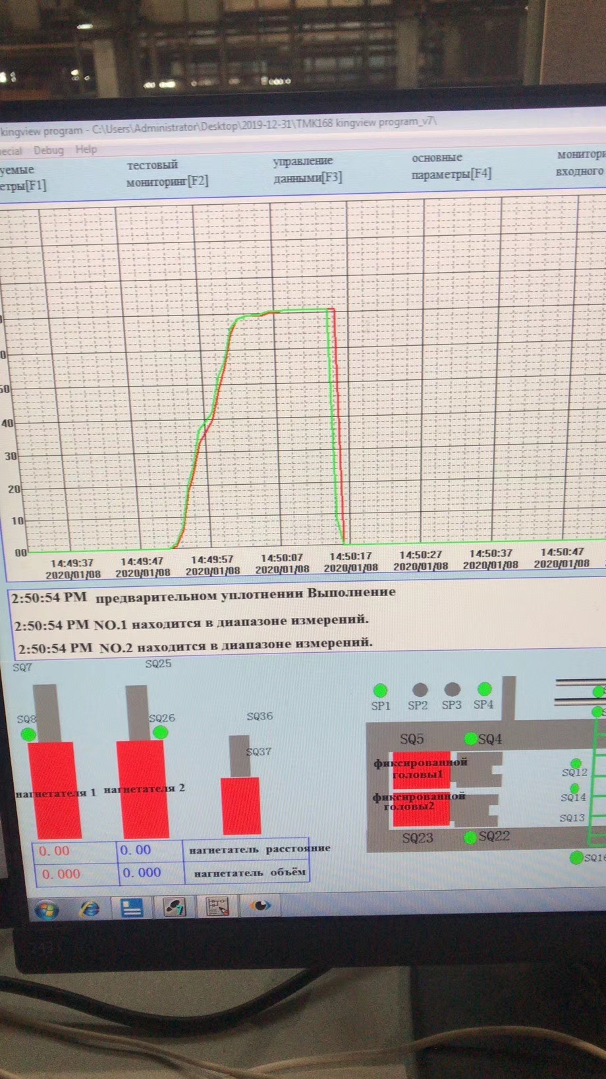Screen dimensions: 606x1079
Task: Click the SQ37 sensor label
Action: pos(259,752)
